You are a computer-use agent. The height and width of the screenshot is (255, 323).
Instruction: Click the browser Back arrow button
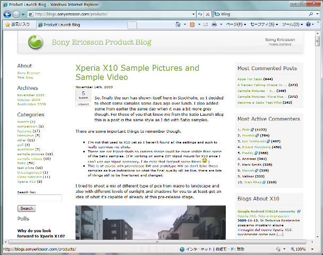tap(7, 14)
